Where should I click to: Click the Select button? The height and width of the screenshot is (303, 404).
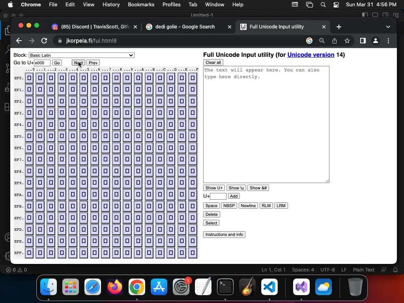[x=211, y=223]
